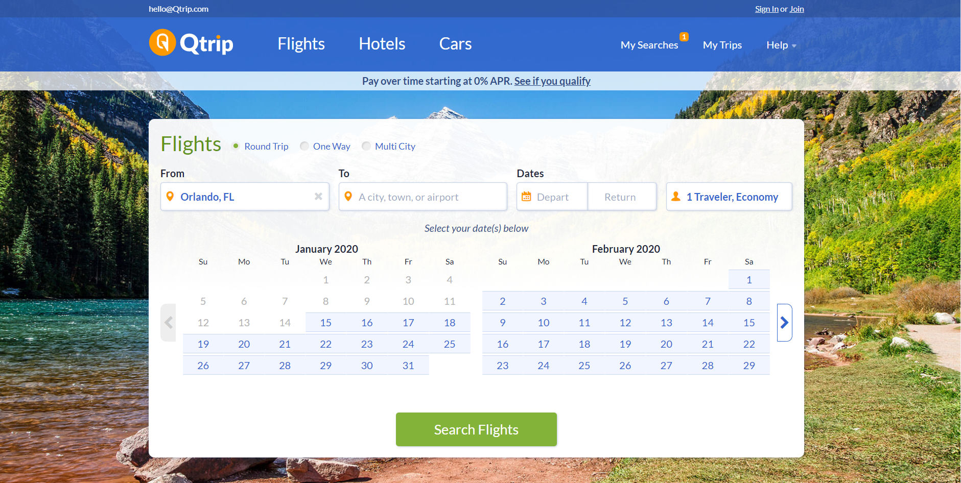Open the Cars tab
Viewport: 961px width, 483px height.
point(455,44)
